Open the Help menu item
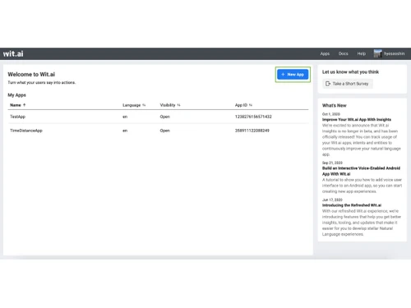 coord(361,53)
